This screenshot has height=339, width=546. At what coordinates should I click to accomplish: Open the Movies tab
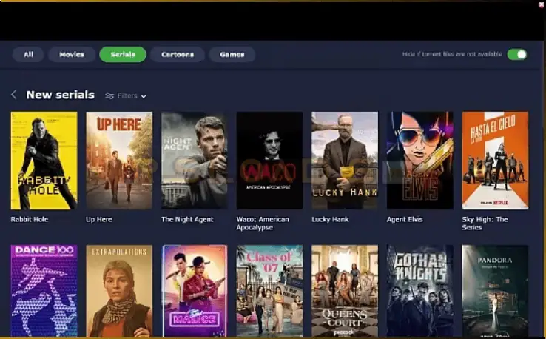click(72, 54)
